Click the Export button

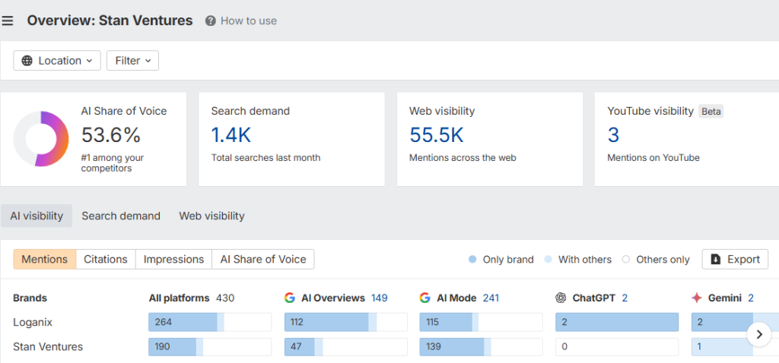pos(735,260)
